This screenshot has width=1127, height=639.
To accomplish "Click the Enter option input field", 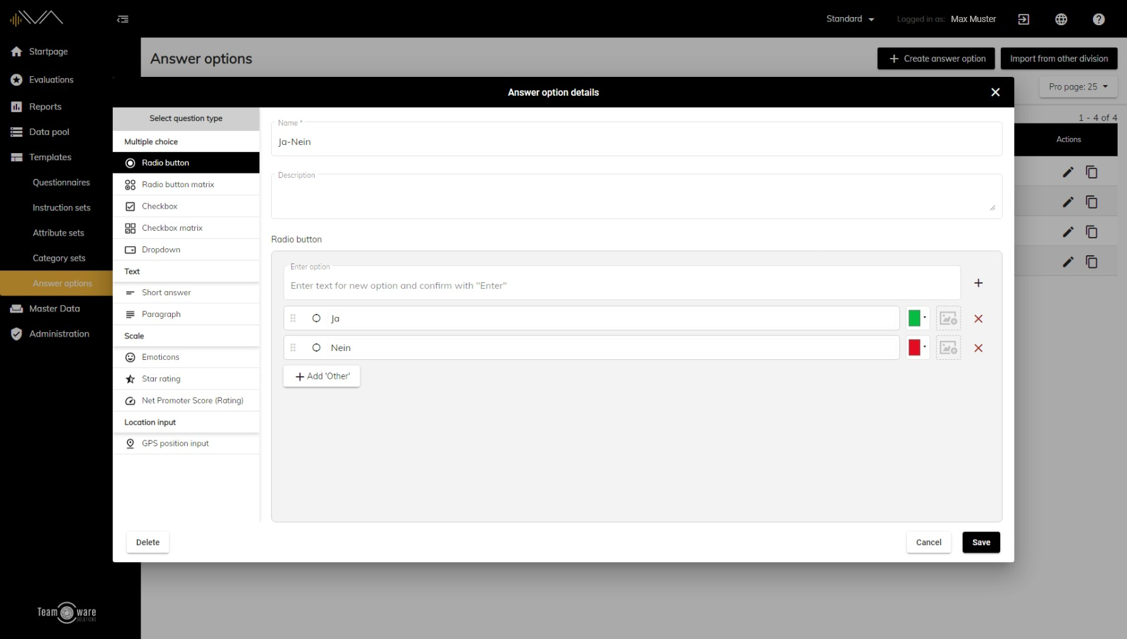I will (x=622, y=282).
